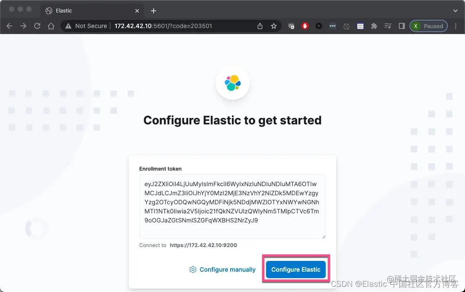Click the Not Secure warning indicator
The width and height of the screenshot is (465, 292).
[x=86, y=26]
